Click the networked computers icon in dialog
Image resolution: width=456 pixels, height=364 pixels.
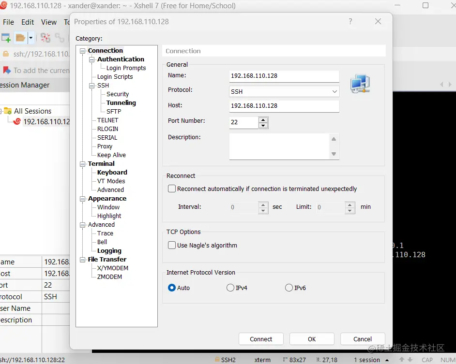point(360,84)
